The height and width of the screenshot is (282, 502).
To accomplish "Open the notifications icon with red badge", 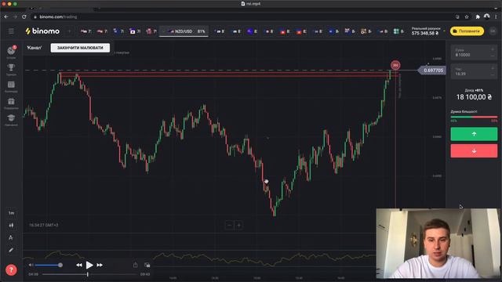I will point(11,50).
